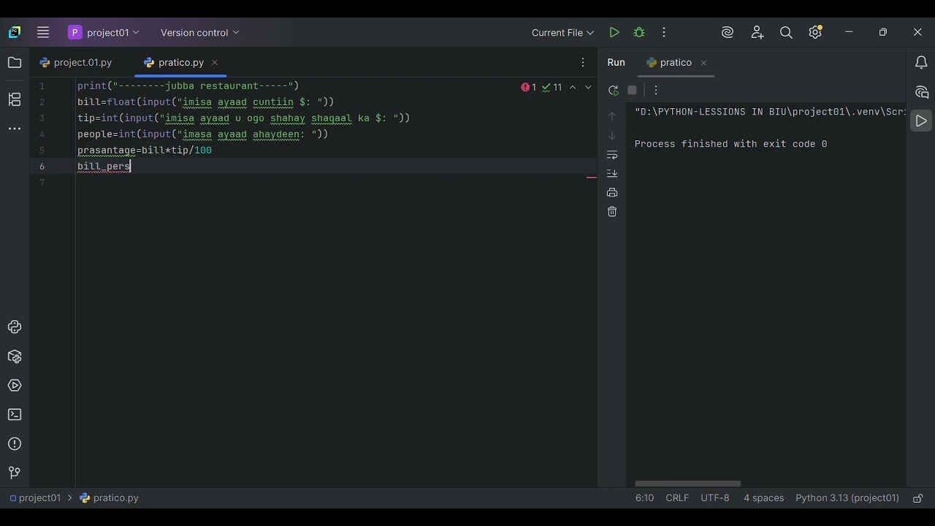Screen dimensions: 935x526
Task: Click project01 breadcrumb in status bar
Action: click(35, 498)
